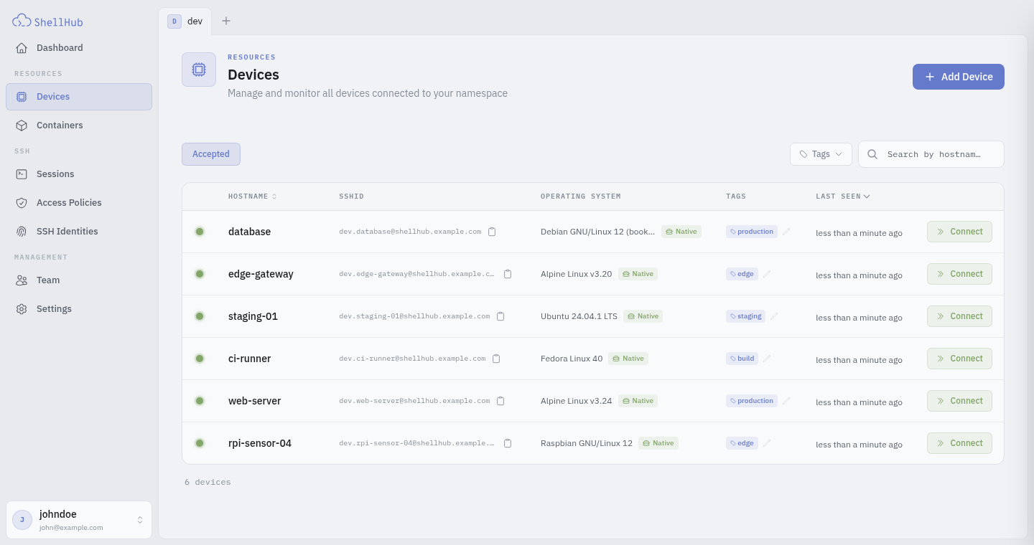Edit tags pencil for edge-gateway
This screenshot has width=1034, height=545.
[x=767, y=274]
